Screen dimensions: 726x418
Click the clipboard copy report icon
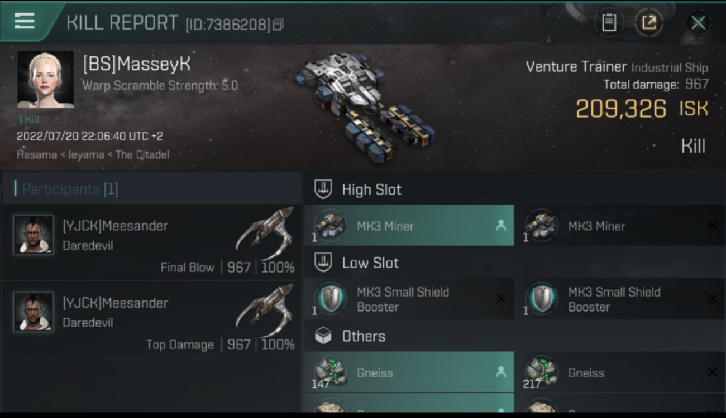click(609, 22)
